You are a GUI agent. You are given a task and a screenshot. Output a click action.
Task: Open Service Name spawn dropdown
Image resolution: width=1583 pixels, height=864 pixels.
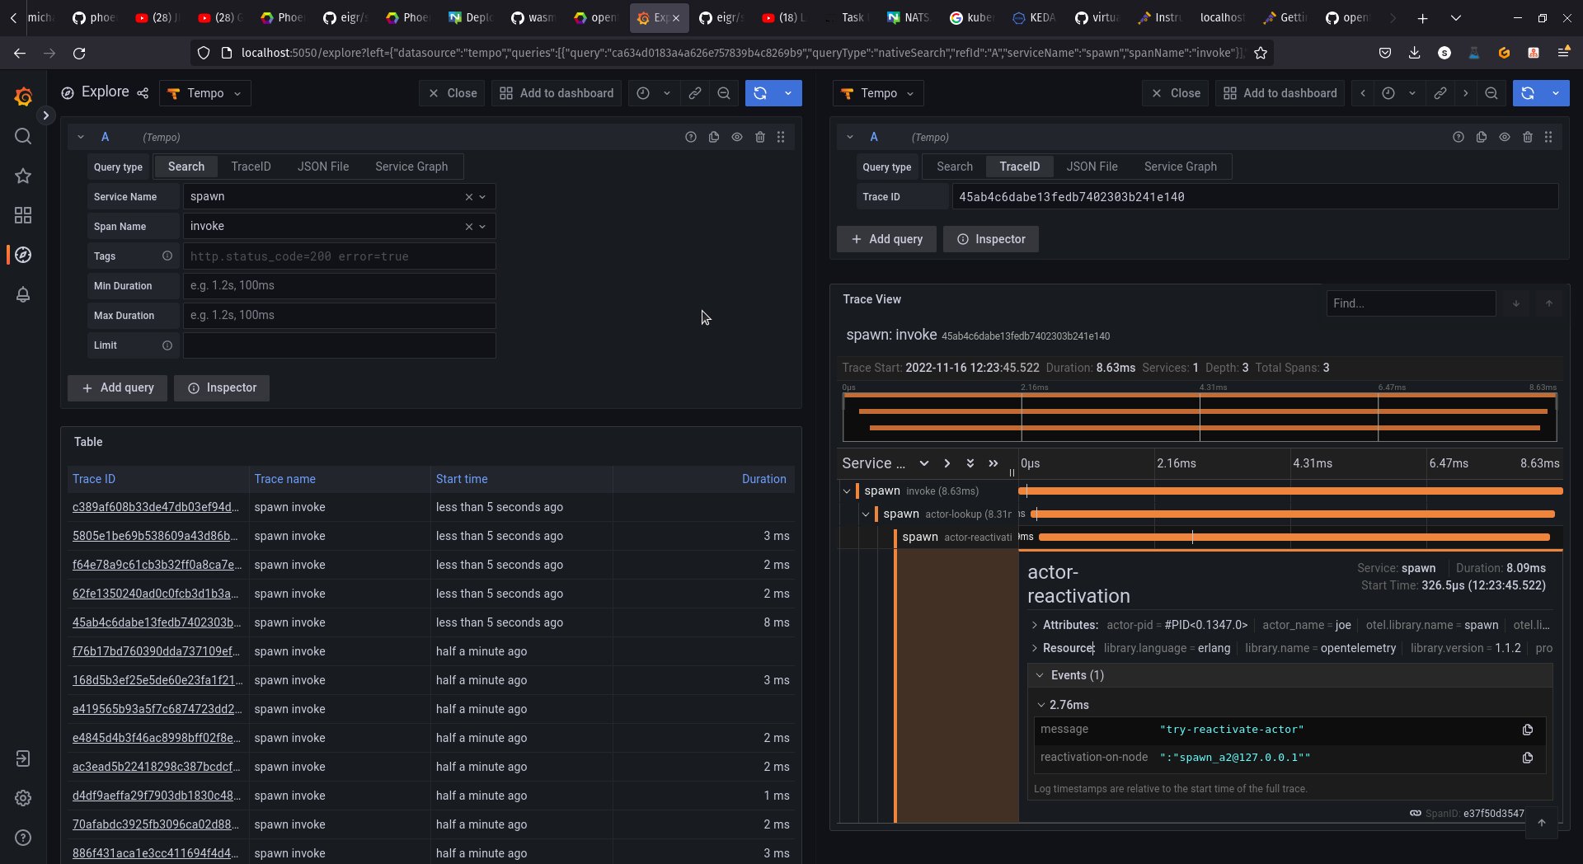tap(339, 196)
